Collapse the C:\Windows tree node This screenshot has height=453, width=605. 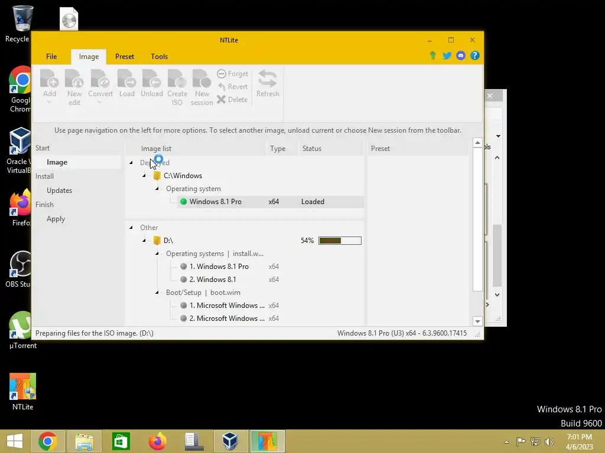[144, 176]
